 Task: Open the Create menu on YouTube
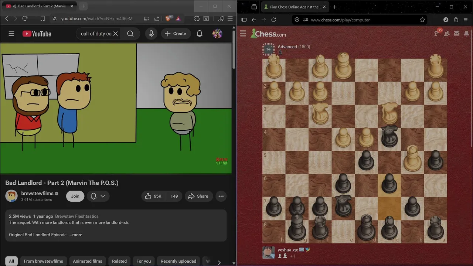(176, 34)
